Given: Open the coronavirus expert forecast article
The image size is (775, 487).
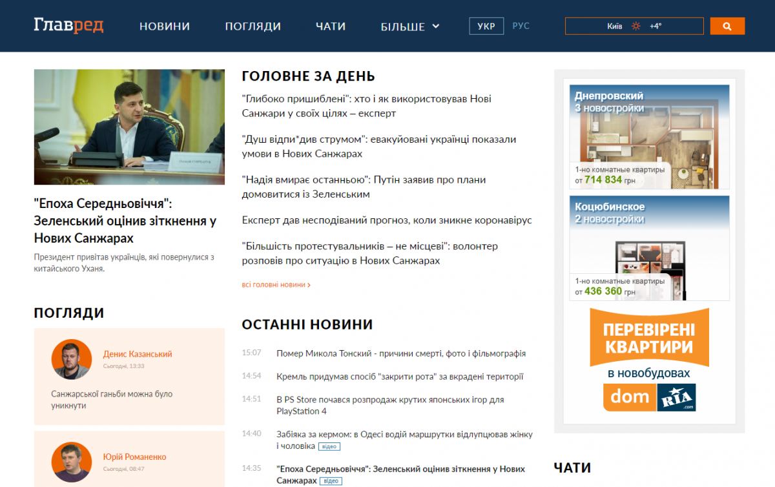Looking at the screenshot, I should [x=387, y=220].
